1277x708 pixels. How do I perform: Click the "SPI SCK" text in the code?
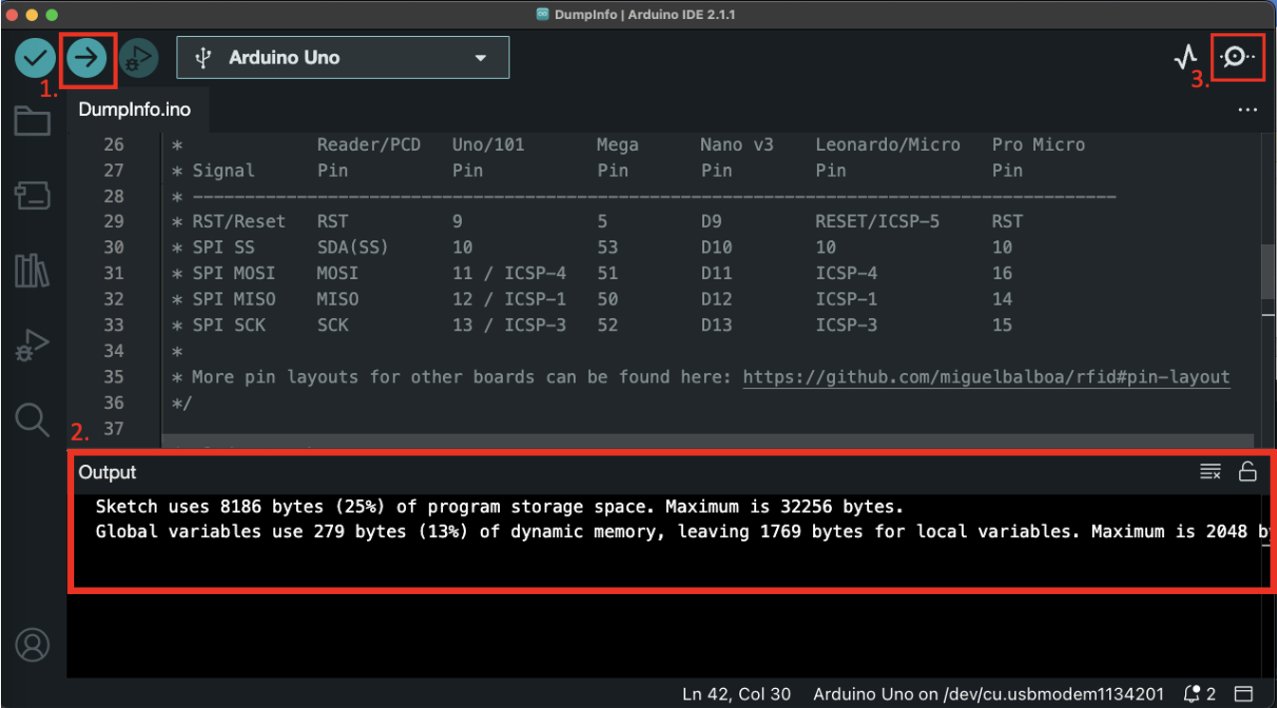pos(229,325)
